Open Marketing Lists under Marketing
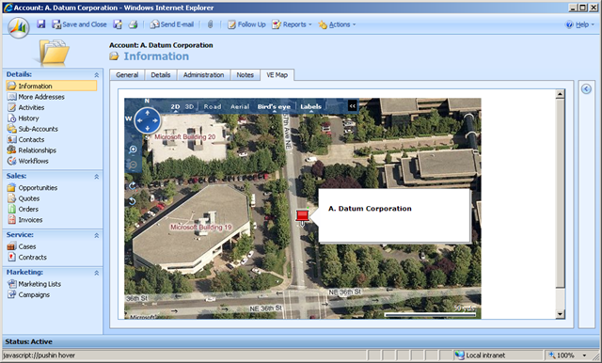This screenshot has height=363, width=602. point(34,284)
